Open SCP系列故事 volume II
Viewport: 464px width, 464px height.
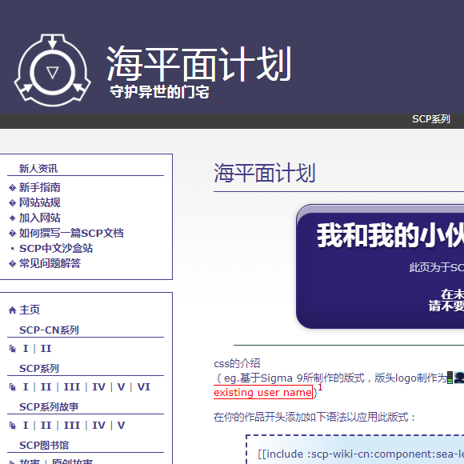[x=46, y=426]
